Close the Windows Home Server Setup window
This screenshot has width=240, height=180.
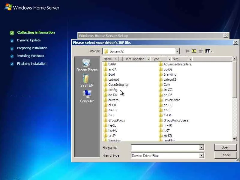(x=226, y=36)
